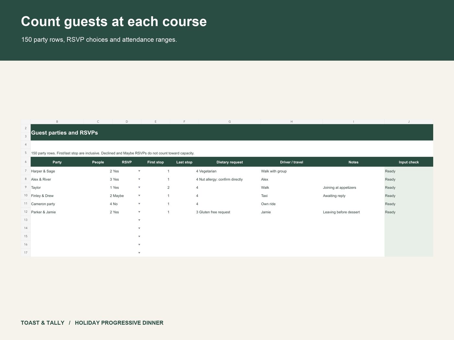Open RSVP dropdown for Cameron party
The image size is (454, 340).
(x=139, y=204)
